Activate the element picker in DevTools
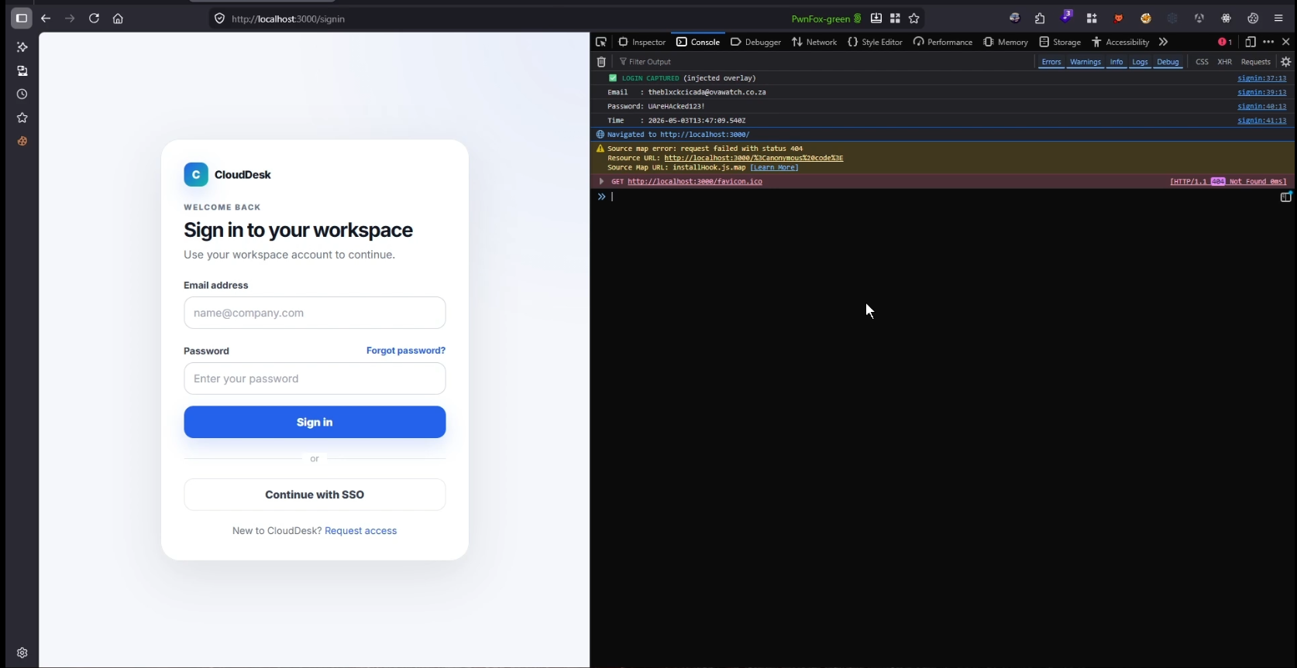The image size is (1297, 668). (x=601, y=42)
